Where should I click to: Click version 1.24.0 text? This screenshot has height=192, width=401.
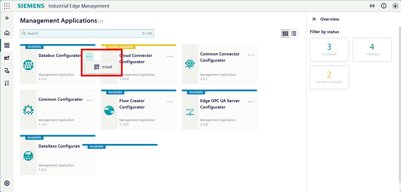pos(124,79)
